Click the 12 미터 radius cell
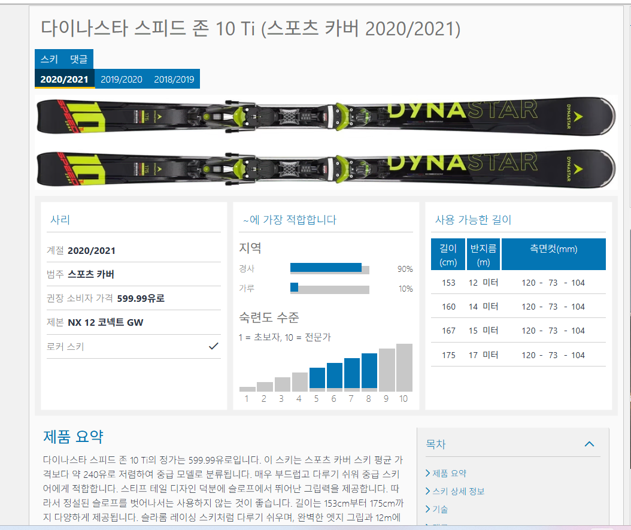Viewport: 631px width, 530px height. 483,283
